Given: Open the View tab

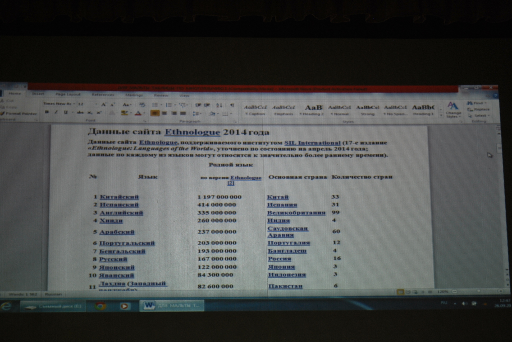Looking at the screenshot, I should coord(184,96).
